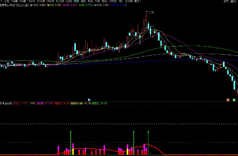Viewport: 238px width, 156px height.
Task: Select the 30分钟 period tab
Action: coord(50,1)
